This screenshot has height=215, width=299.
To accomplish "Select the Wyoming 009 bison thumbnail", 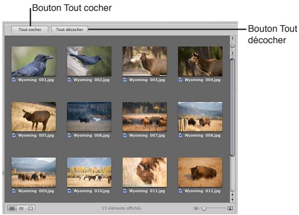I will 34,172.
